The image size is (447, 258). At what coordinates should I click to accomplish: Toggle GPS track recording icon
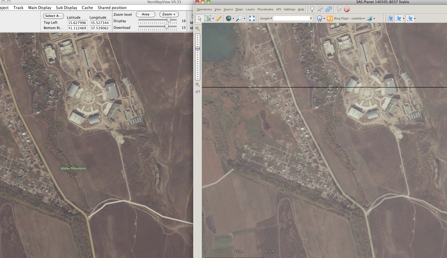398,18
